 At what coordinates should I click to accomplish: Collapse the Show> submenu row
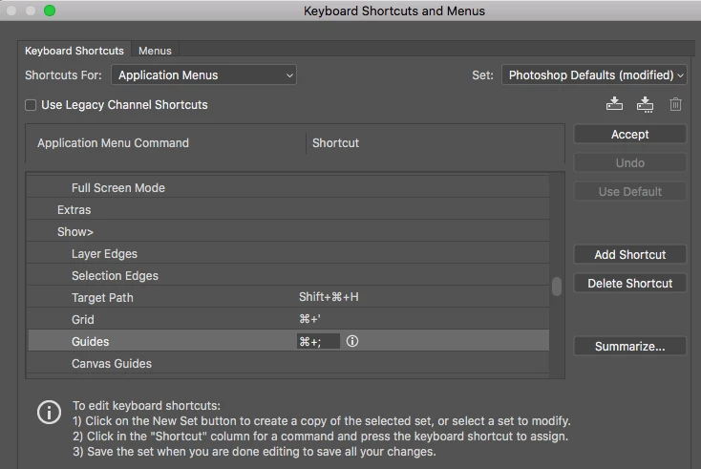click(x=287, y=231)
